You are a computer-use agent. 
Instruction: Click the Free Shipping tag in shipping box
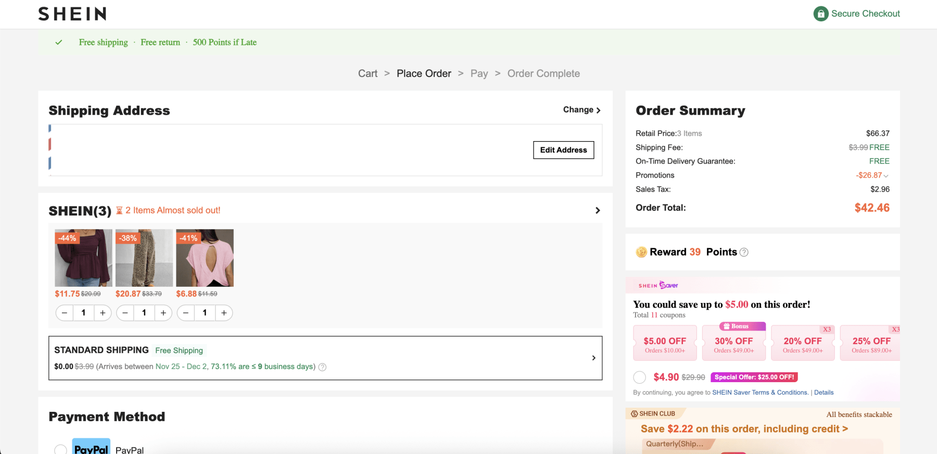pos(179,350)
